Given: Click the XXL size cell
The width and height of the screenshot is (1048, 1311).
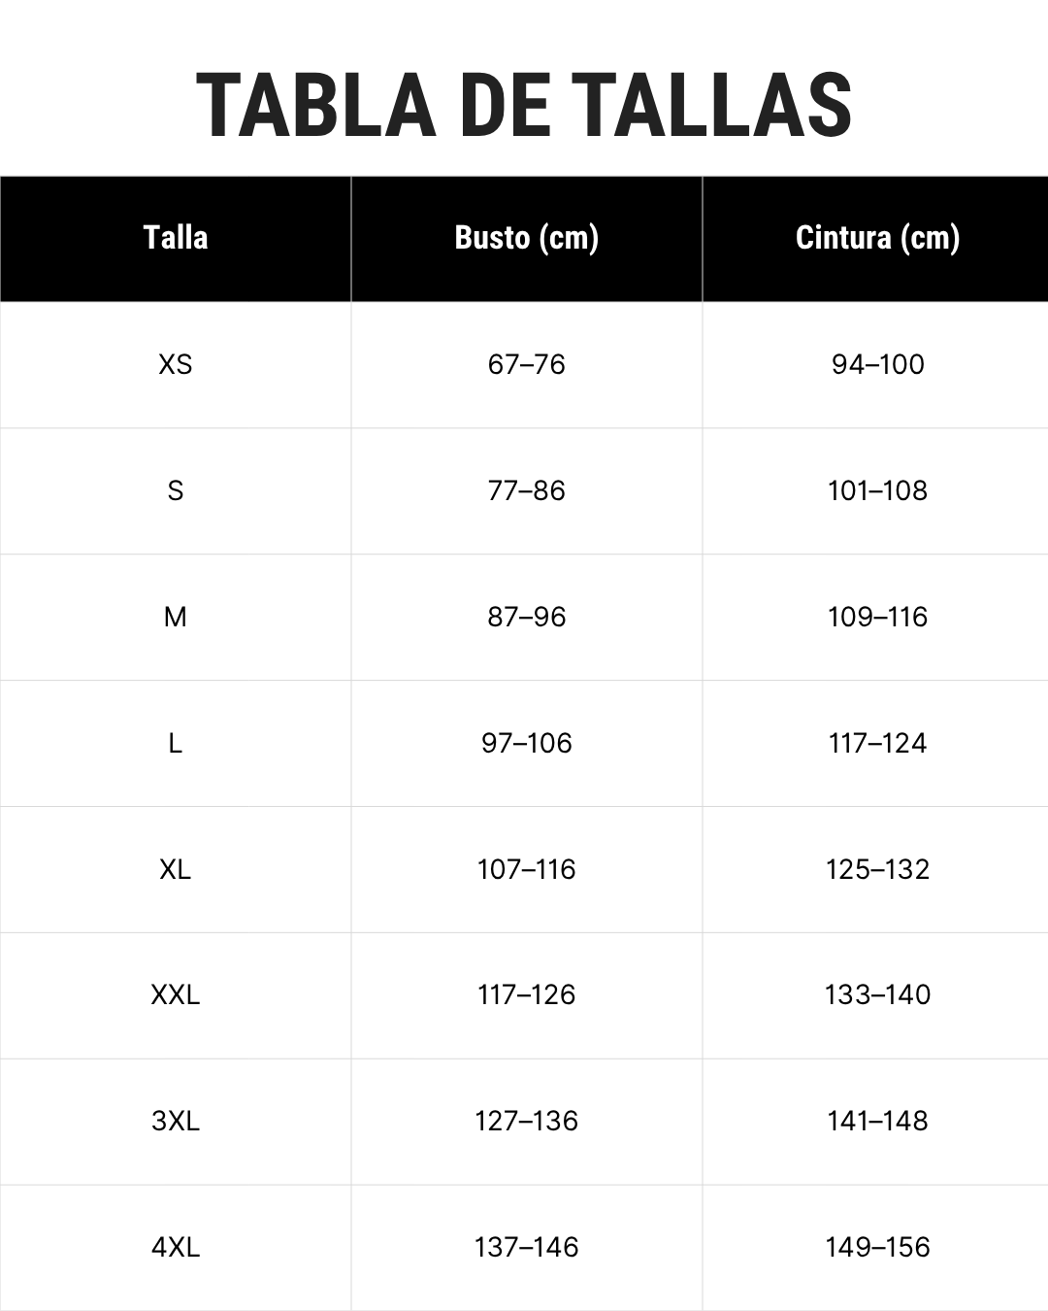Looking at the screenshot, I should click(x=176, y=994).
